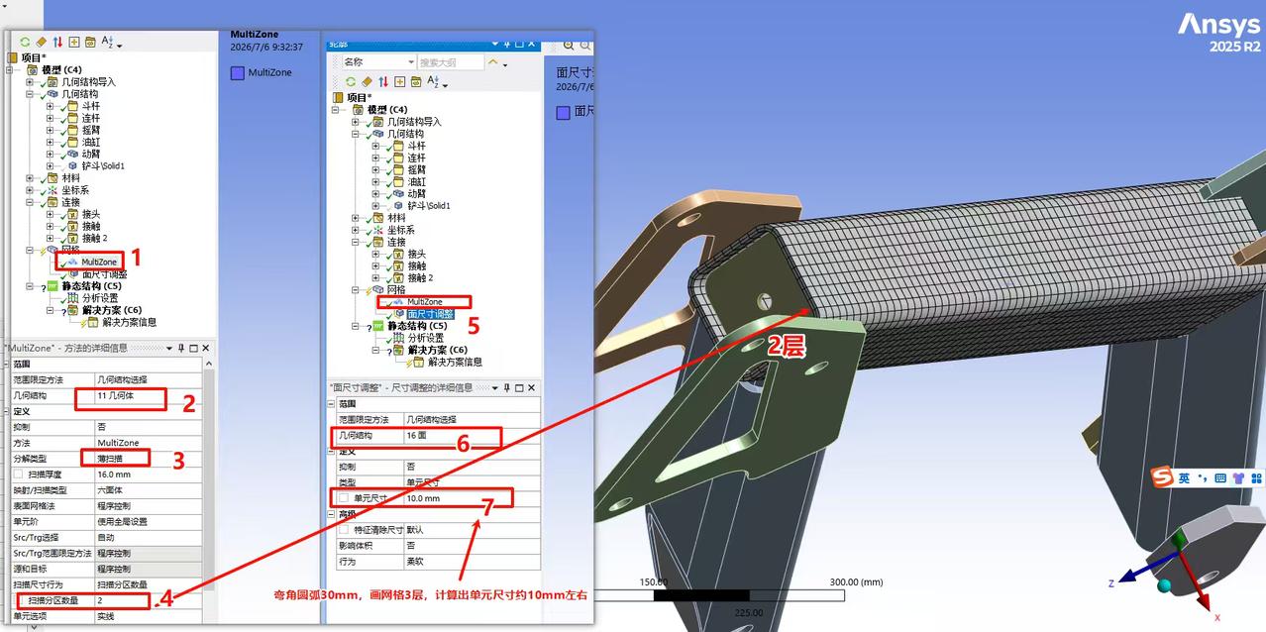1266x632 pixels.
Task: Click the A-Z sort icon in the left outline toolbar
Action: (x=108, y=42)
